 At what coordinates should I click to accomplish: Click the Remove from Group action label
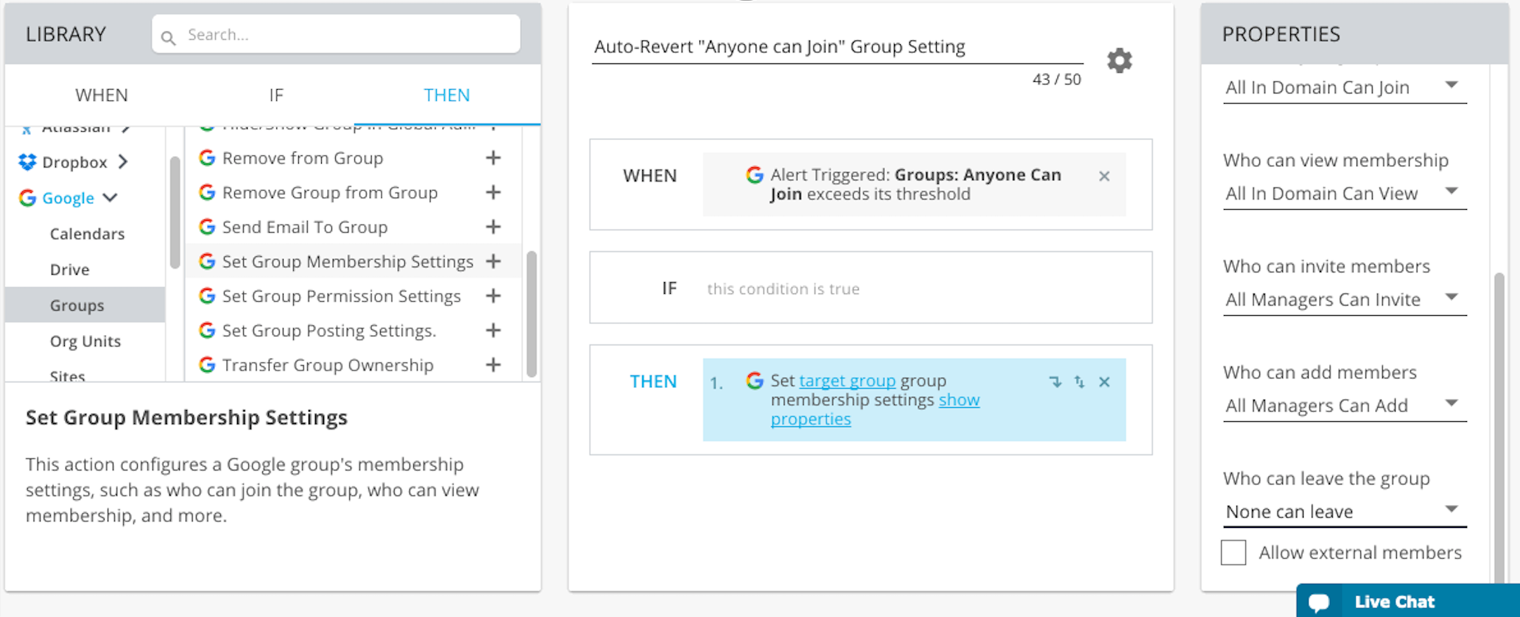[303, 158]
